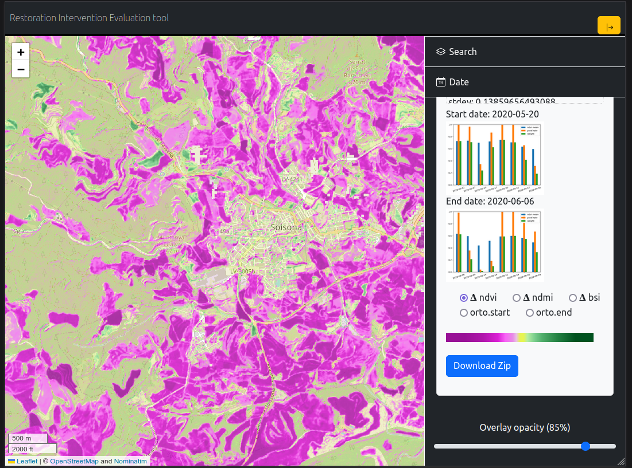Switch to orto.start layer option

[x=464, y=313]
